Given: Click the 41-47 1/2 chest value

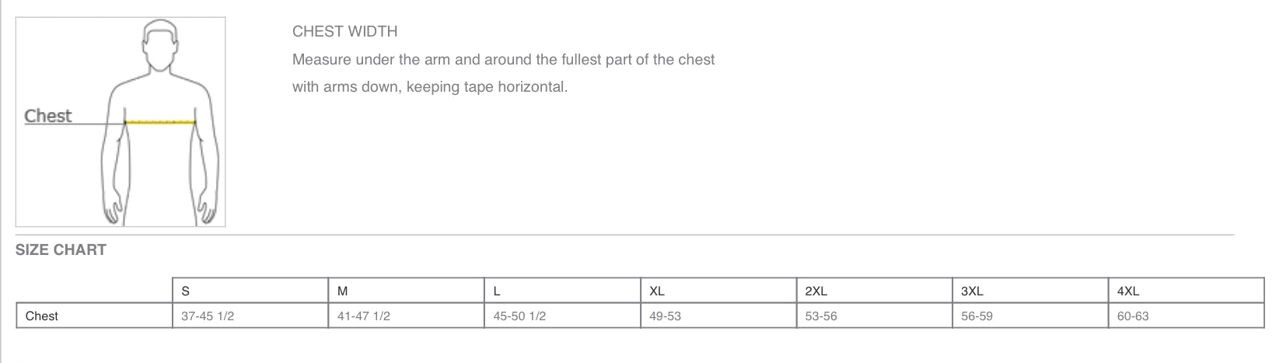Looking at the screenshot, I should point(364,316).
